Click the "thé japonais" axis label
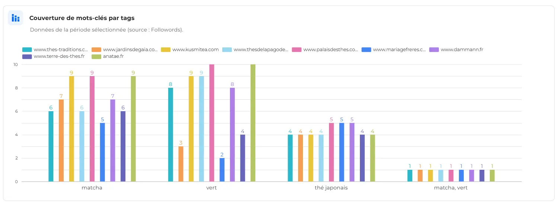 point(331,188)
